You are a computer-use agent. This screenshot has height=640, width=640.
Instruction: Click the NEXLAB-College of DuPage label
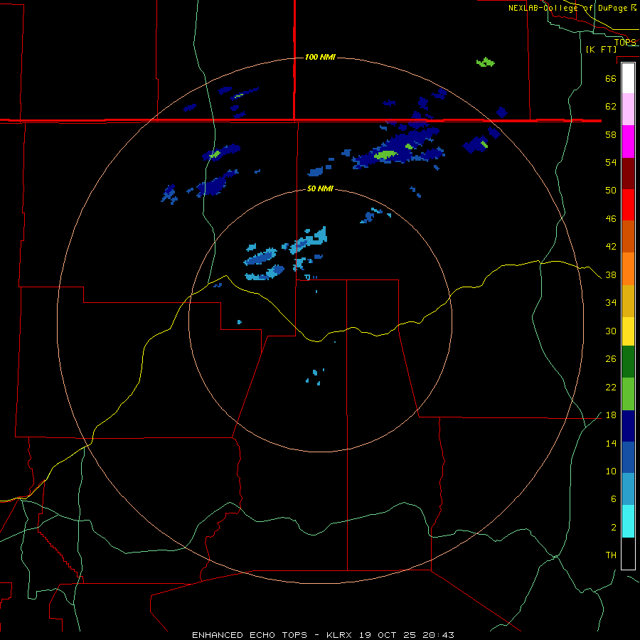point(572,8)
